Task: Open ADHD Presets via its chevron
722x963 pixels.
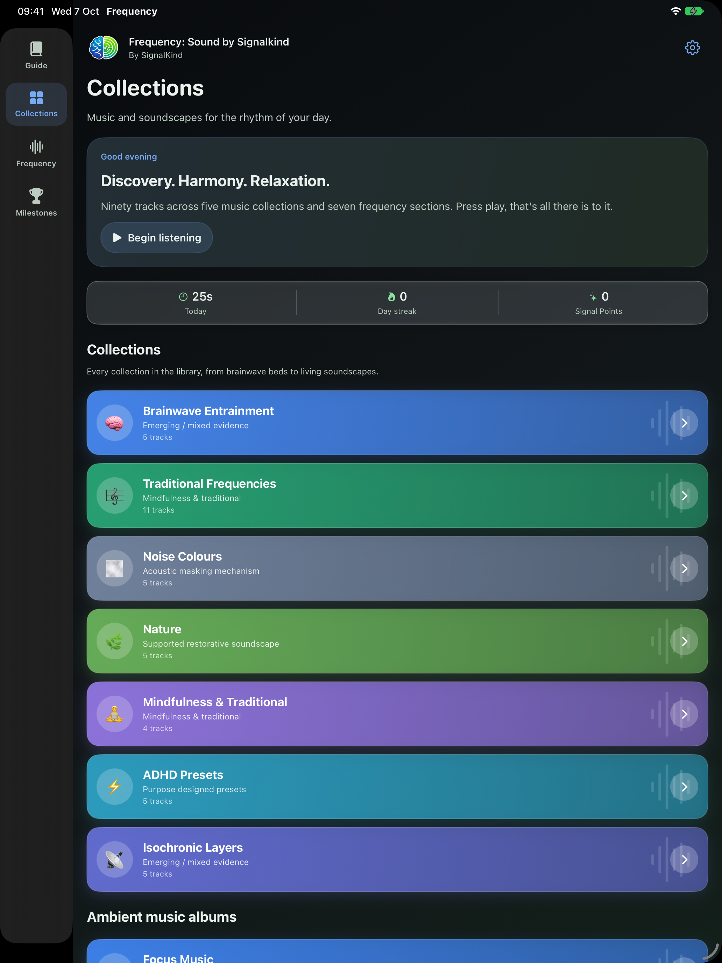Action: click(x=684, y=787)
